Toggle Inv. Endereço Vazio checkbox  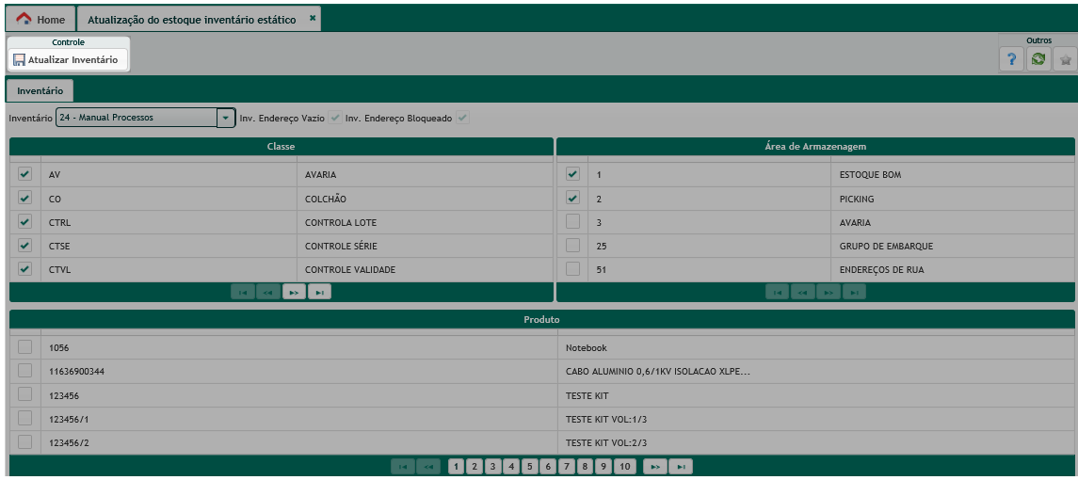click(335, 118)
